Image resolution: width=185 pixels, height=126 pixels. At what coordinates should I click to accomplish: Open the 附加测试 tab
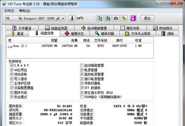pyautogui.click(x=163, y=28)
